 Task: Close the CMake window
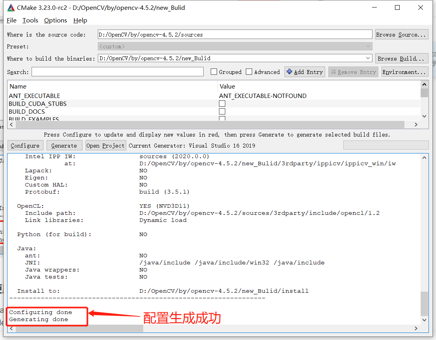(421, 8)
